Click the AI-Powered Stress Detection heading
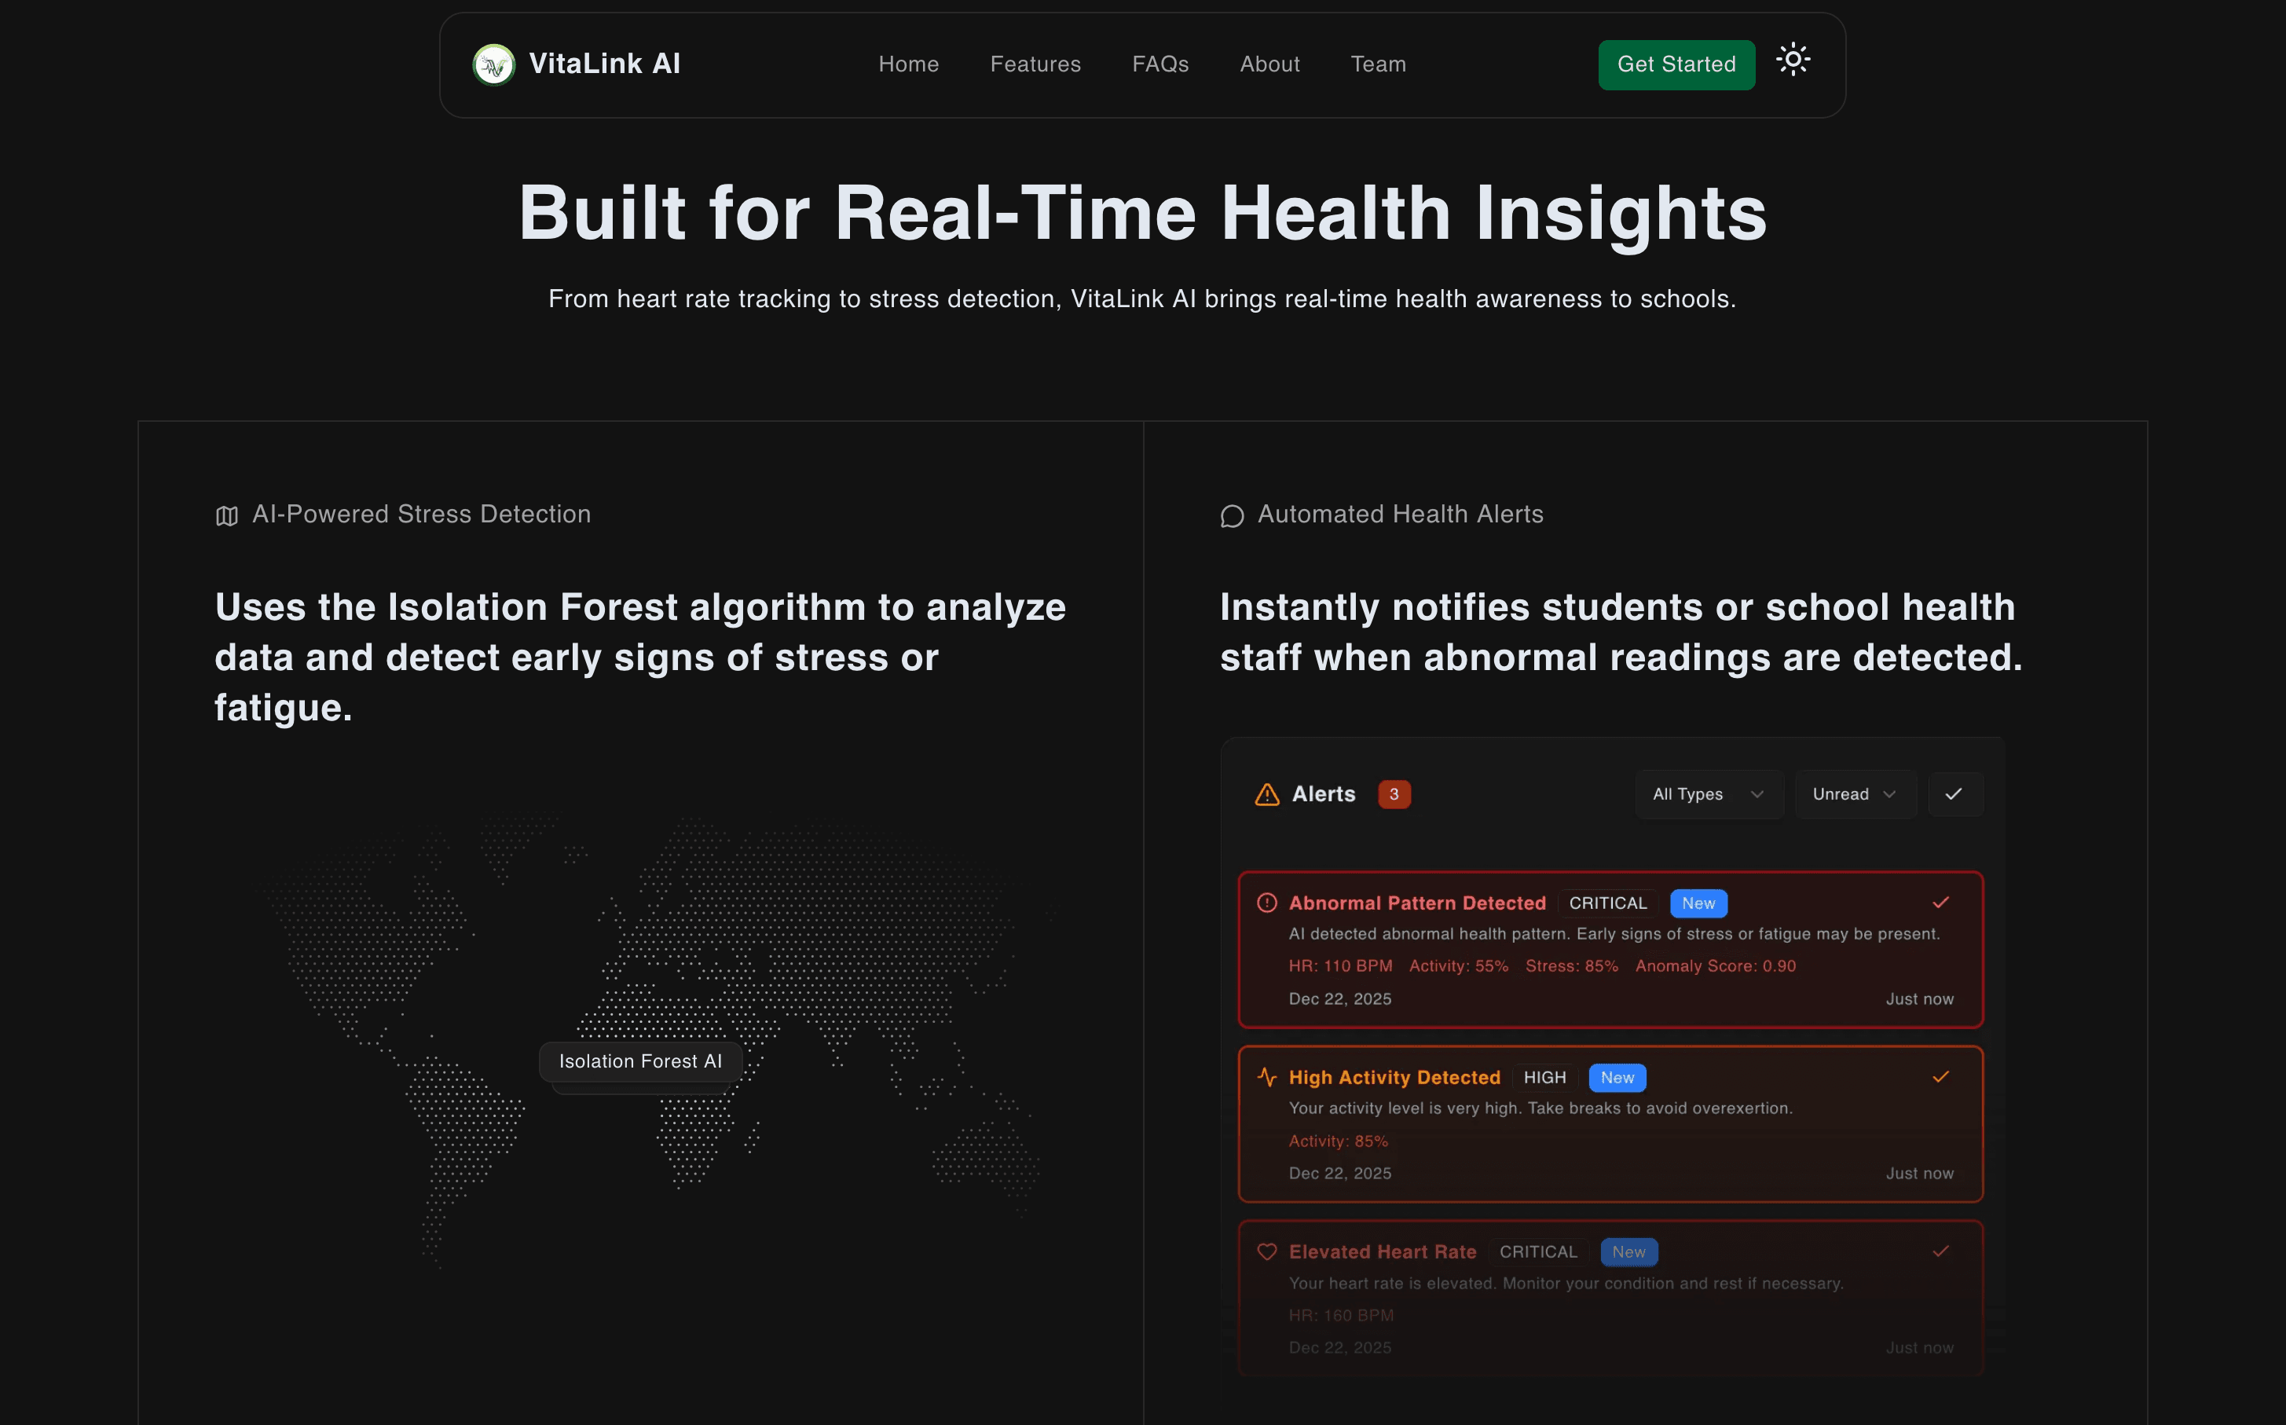This screenshot has width=2286, height=1425. [x=421, y=515]
